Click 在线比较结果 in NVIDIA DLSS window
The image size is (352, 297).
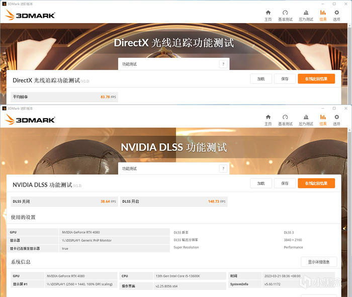coord(316,183)
